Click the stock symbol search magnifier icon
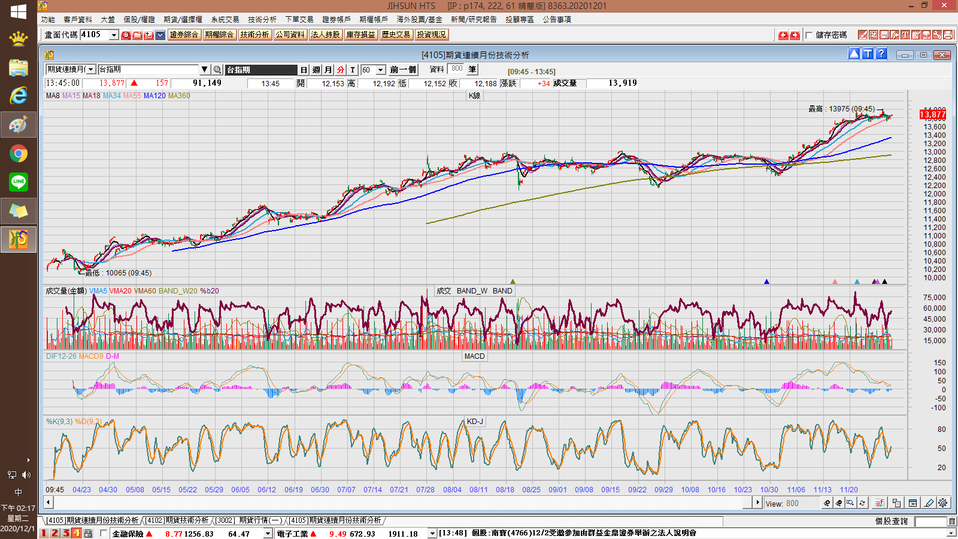 217,69
